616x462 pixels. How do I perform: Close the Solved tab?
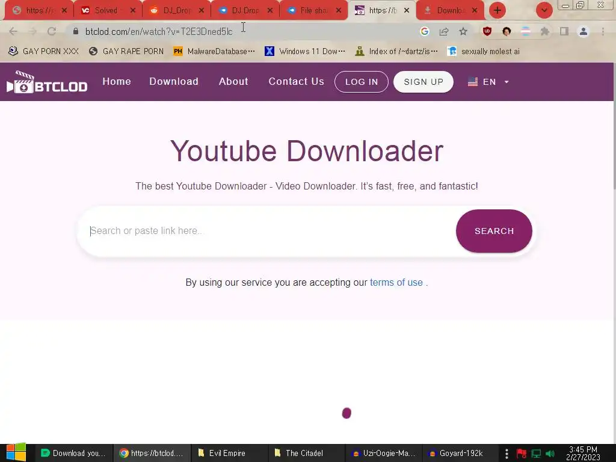pos(133,10)
